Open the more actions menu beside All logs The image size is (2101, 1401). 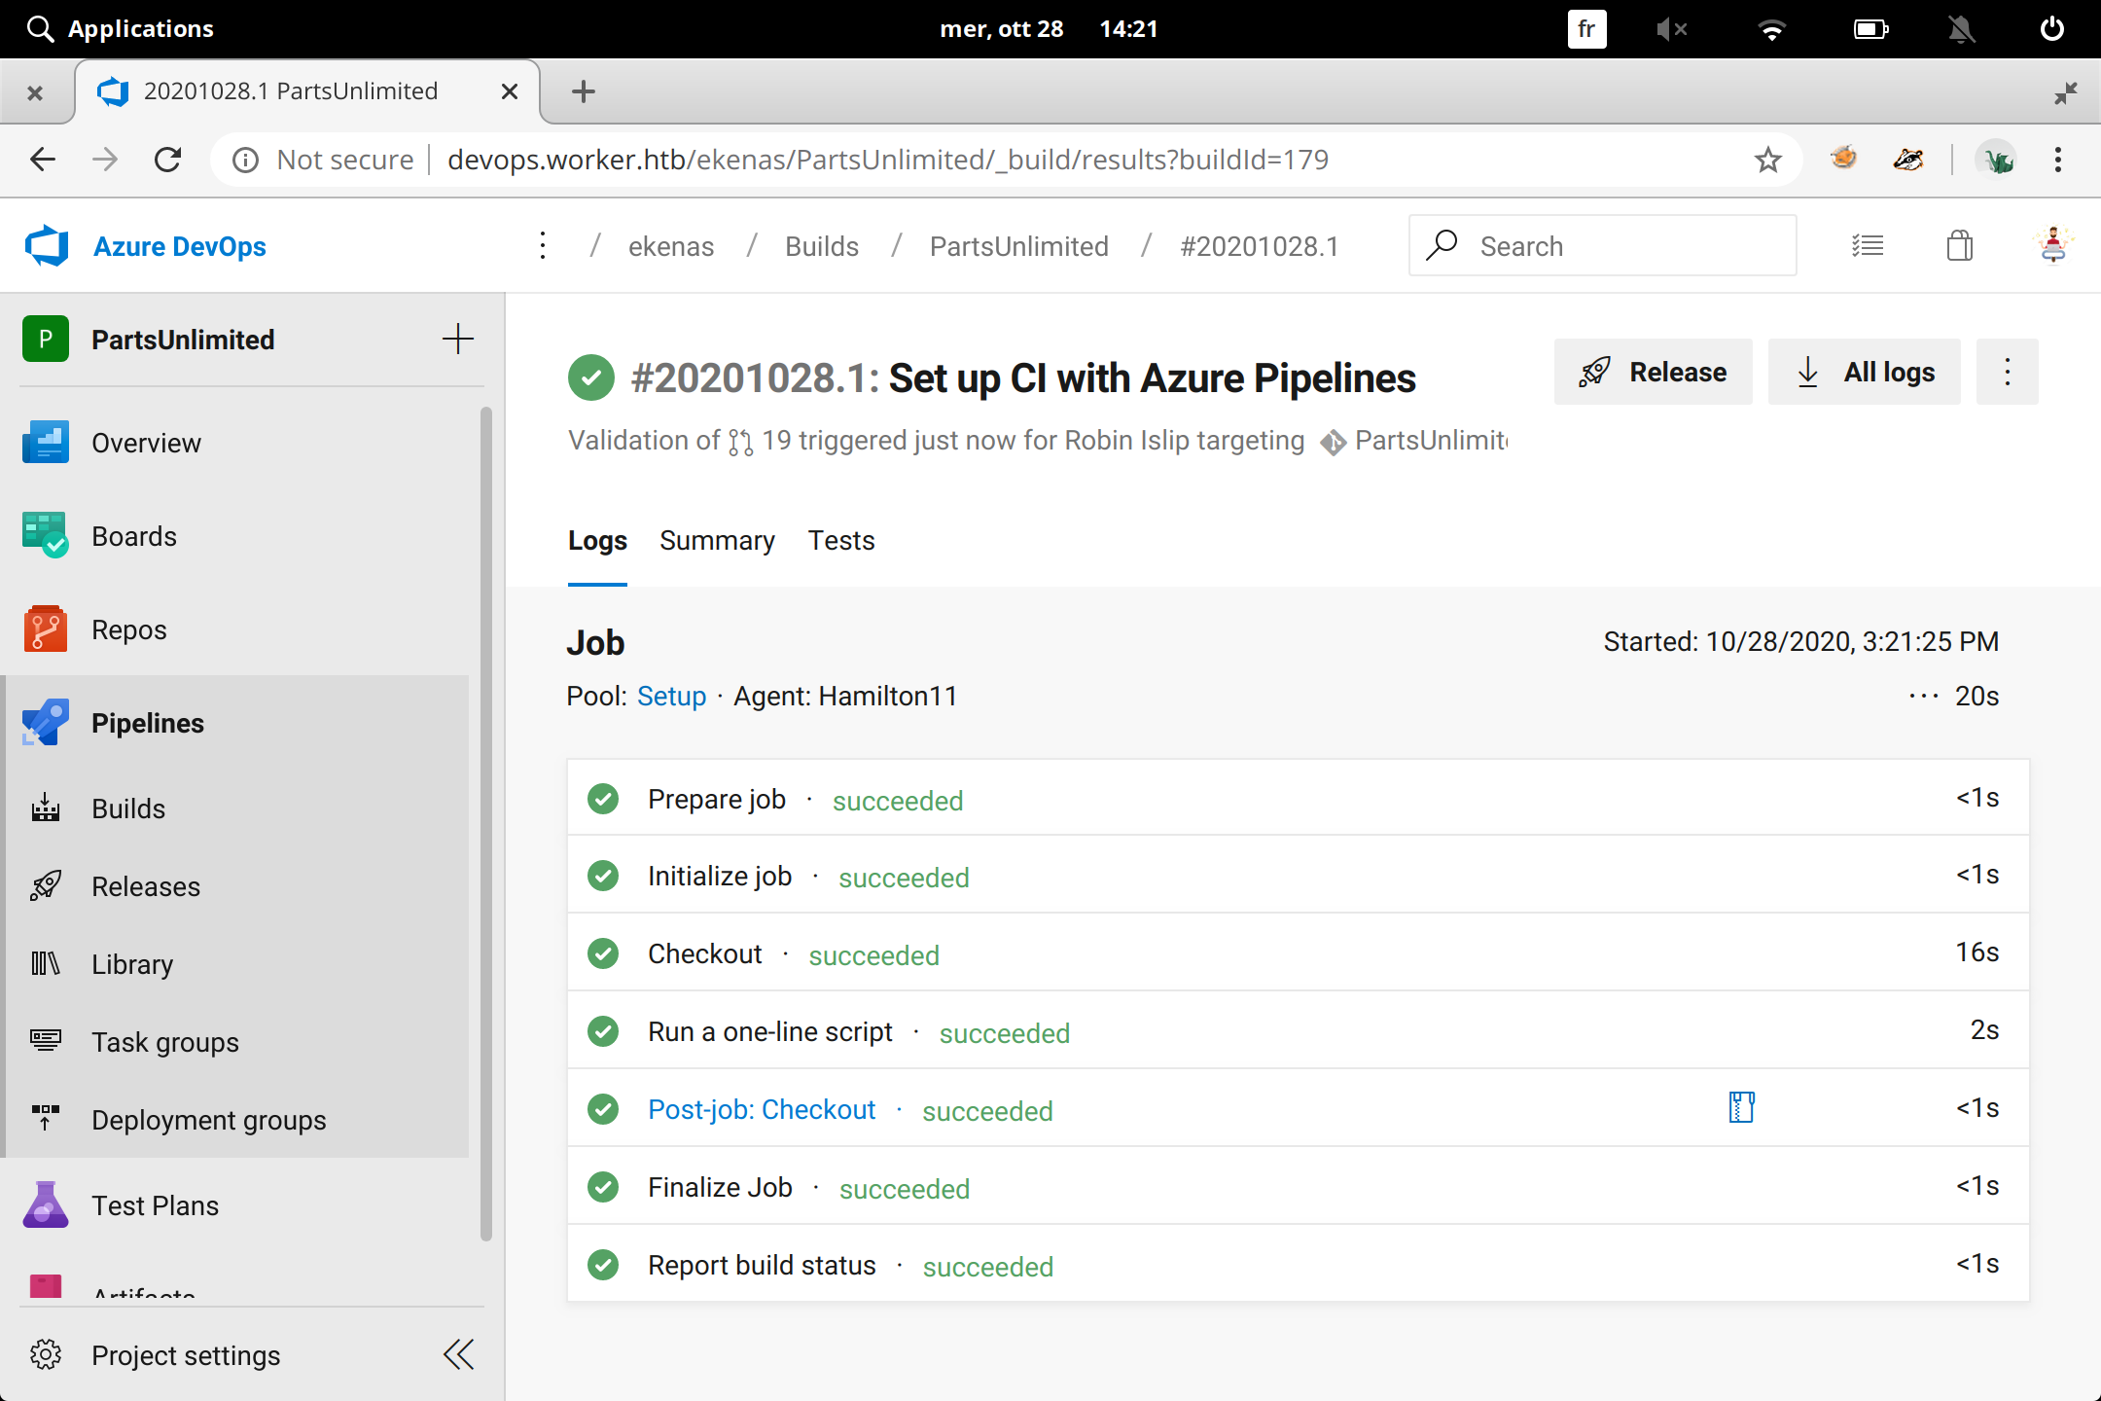(2007, 372)
